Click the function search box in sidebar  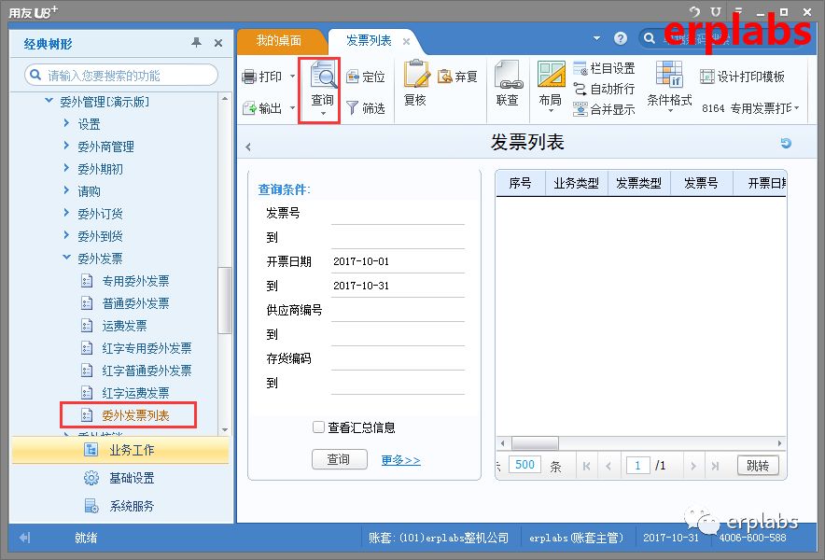(x=121, y=76)
